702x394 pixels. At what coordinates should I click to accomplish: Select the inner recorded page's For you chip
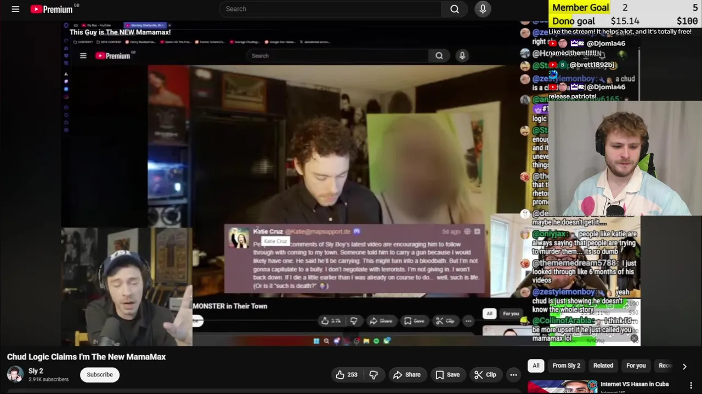point(511,314)
